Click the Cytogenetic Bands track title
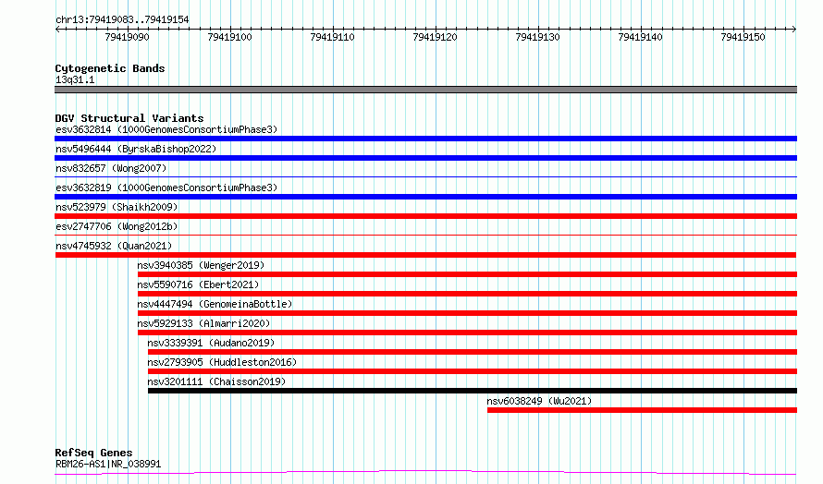 tap(110, 68)
